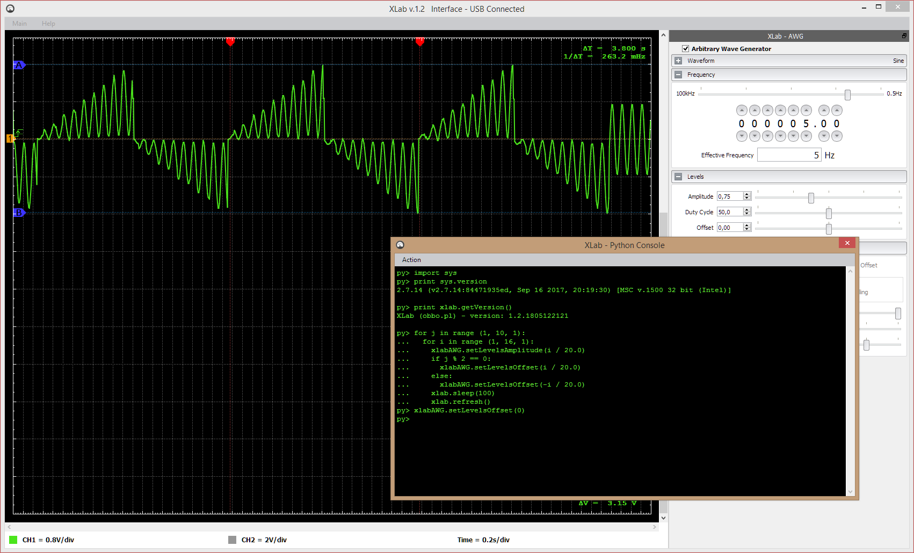Decrease the ten-thousands frequency digit
Viewport: 914px width, 553px height.
coord(755,136)
